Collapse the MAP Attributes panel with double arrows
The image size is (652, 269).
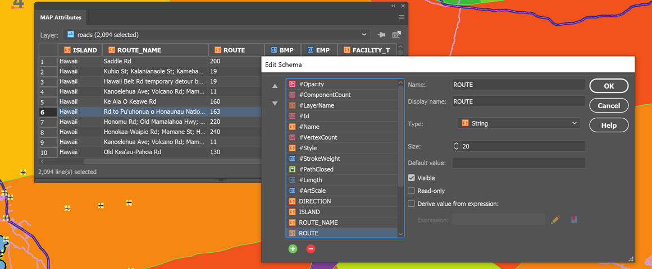coord(393,6)
